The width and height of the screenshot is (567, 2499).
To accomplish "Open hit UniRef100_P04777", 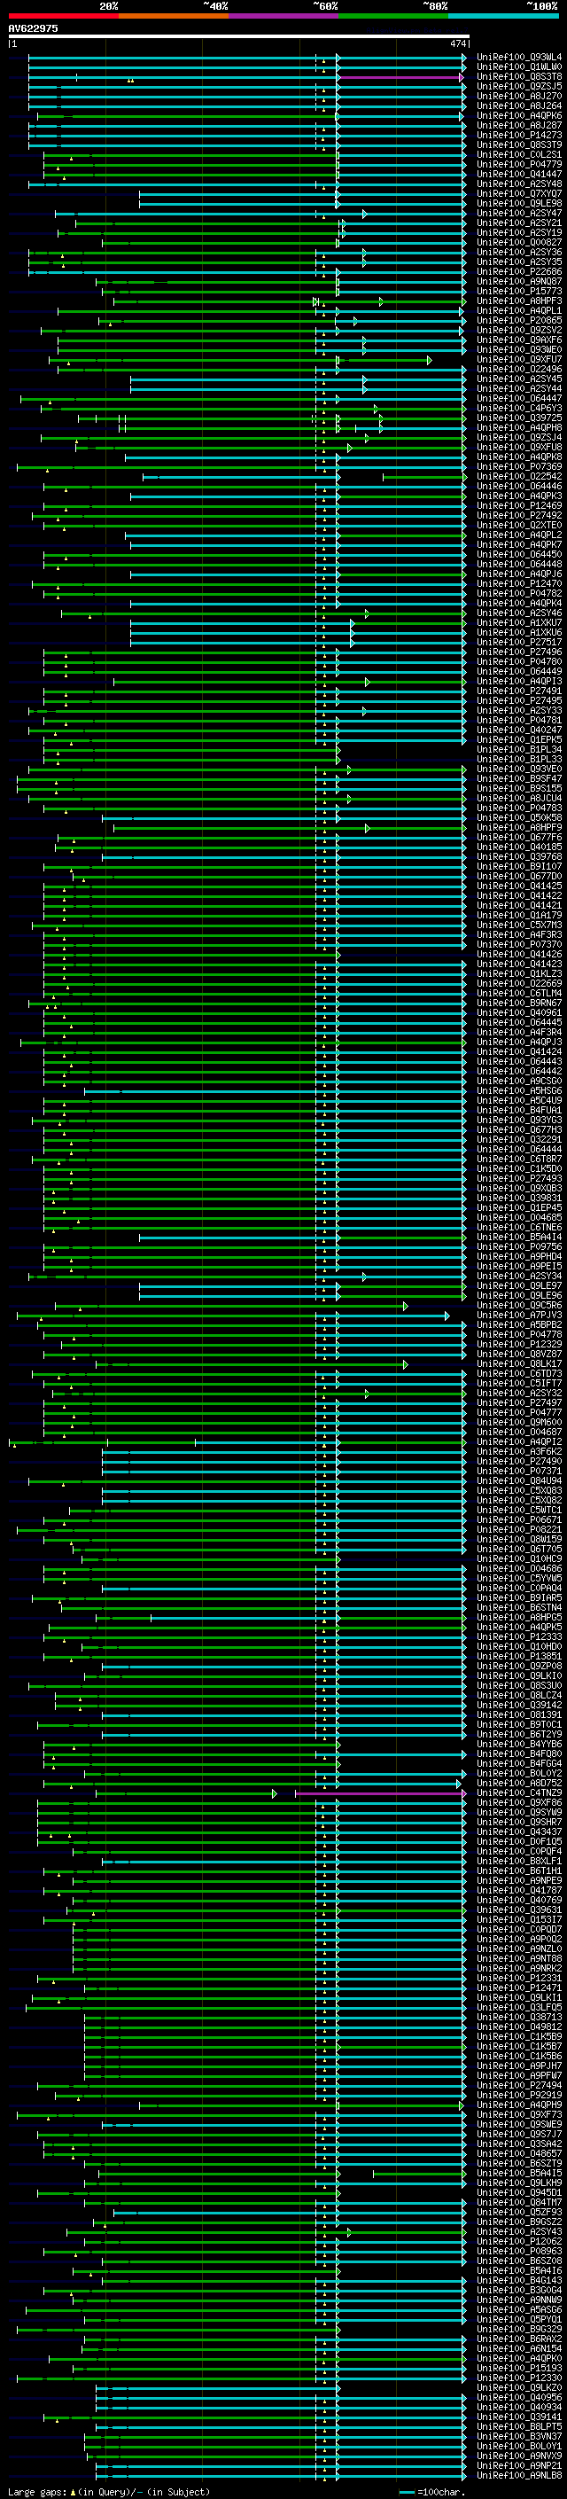I will click(519, 1412).
